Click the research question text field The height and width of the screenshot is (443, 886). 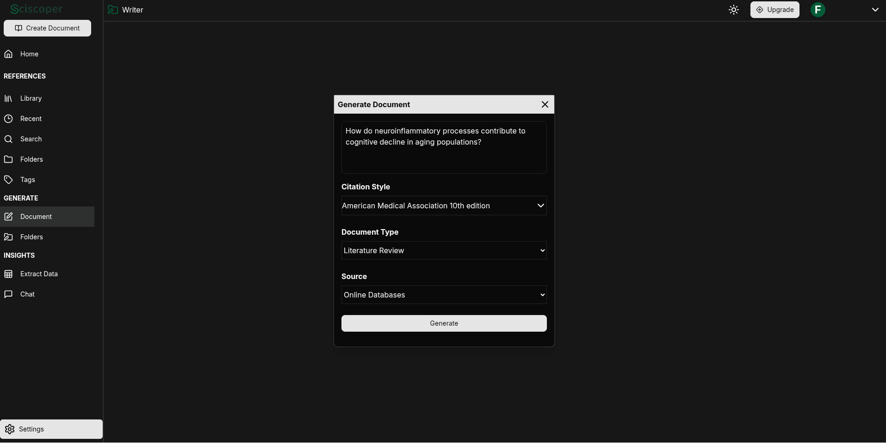pos(444,147)
